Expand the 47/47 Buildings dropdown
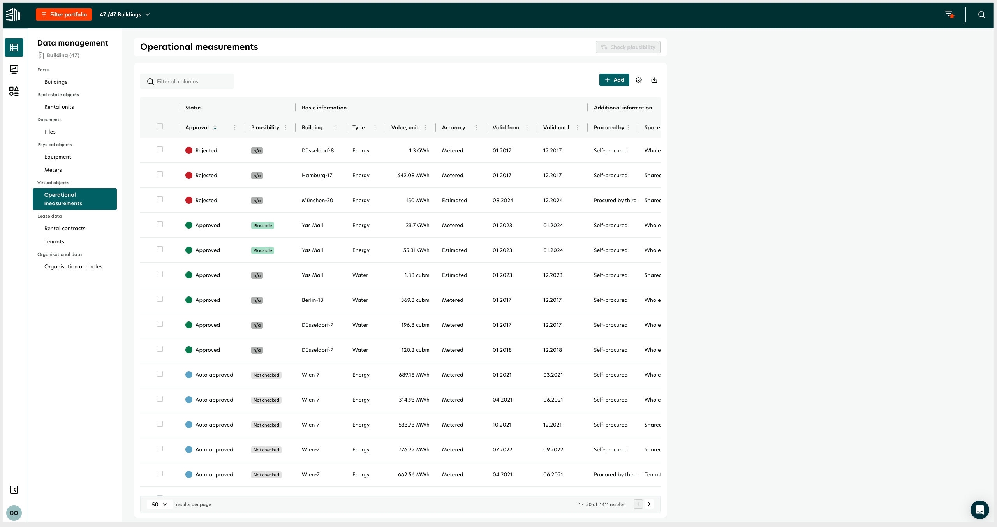The height and width of the screenshot is (527, 997). pyautogui.click(x=125, y=14)
